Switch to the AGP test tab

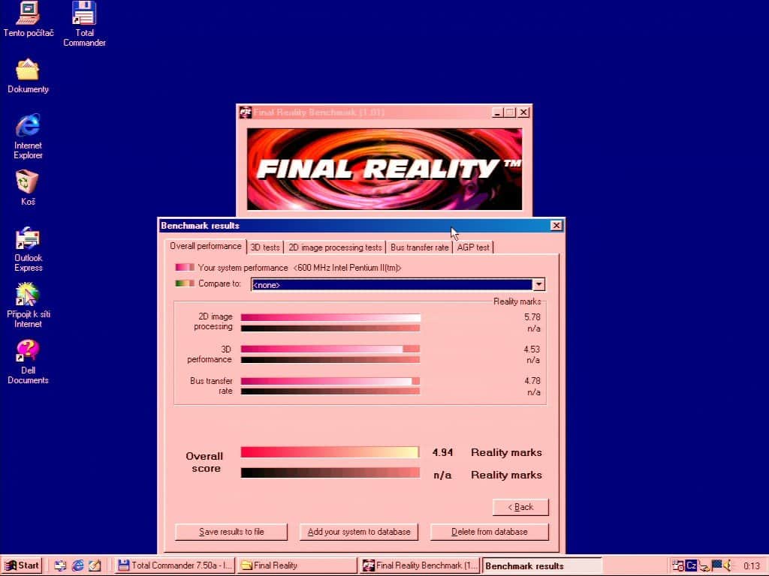click(473, 247)
